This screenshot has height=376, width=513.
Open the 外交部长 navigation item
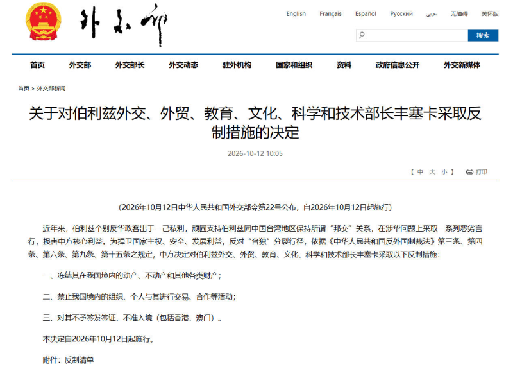pyautogui.click(x=130, y=65)
